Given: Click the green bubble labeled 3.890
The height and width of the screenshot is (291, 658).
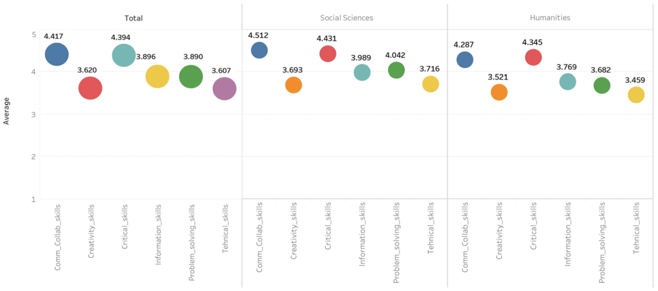Looking at the screenshot, I should click(x=191, y=77).
